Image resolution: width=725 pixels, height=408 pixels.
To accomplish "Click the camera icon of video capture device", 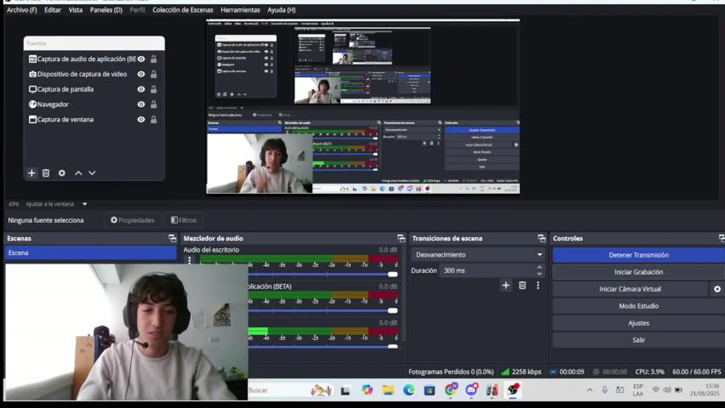I will pyautogui.click(x=32, y=74).
